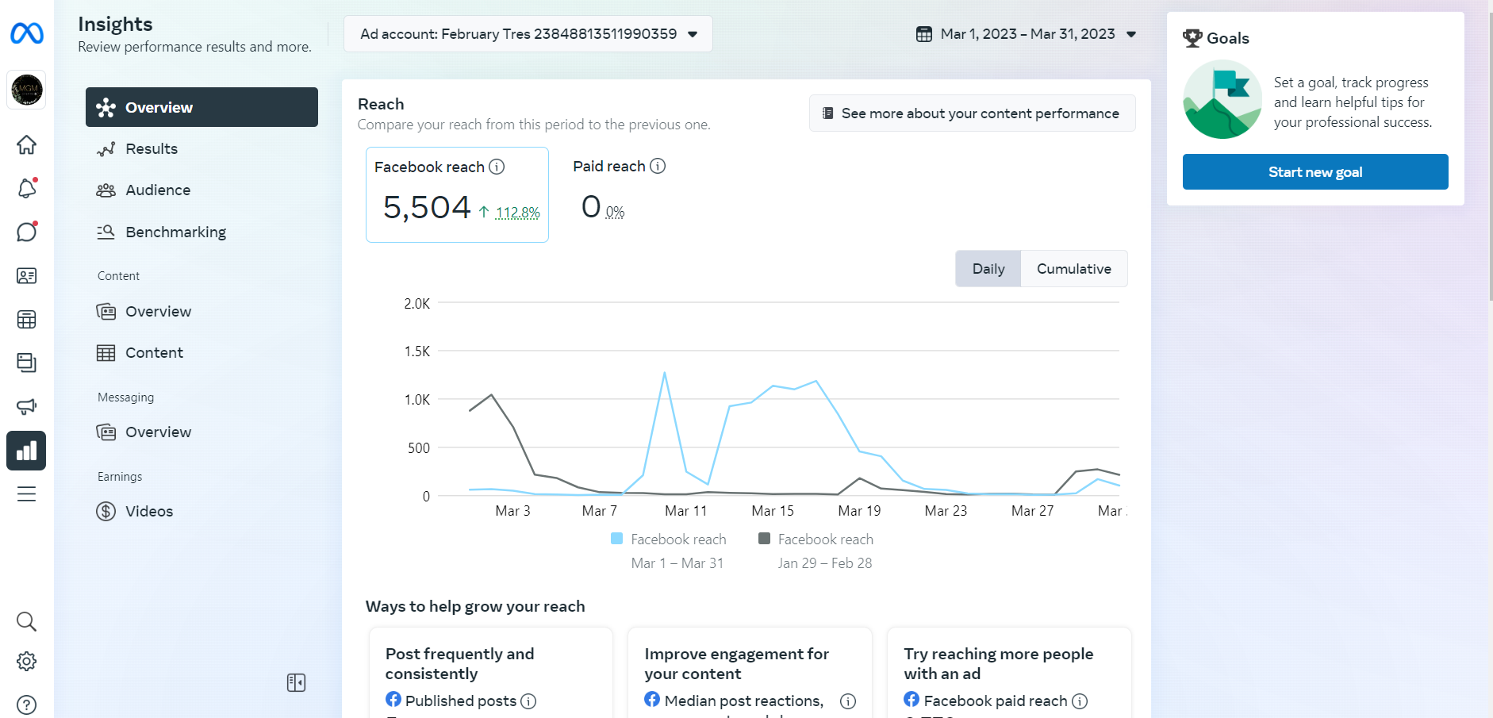
Task: Open the Home icon in left rail
Action: [27, 145]
